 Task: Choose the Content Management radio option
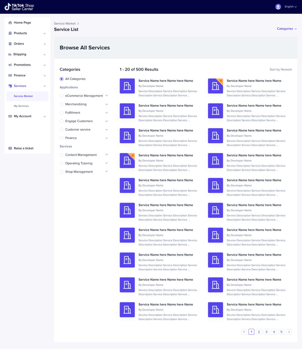(x=61, y=155)
